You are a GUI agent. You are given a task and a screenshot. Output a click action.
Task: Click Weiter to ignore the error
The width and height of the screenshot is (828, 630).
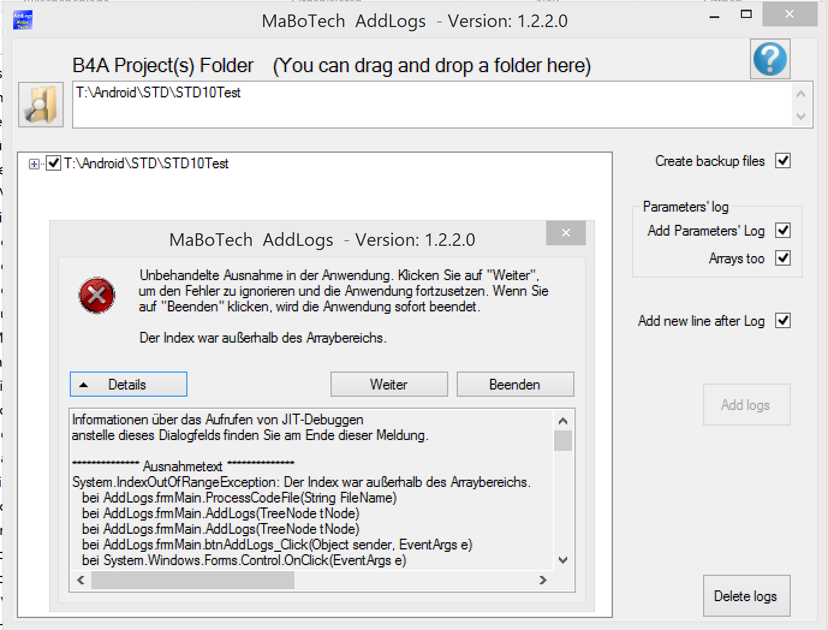389,384
